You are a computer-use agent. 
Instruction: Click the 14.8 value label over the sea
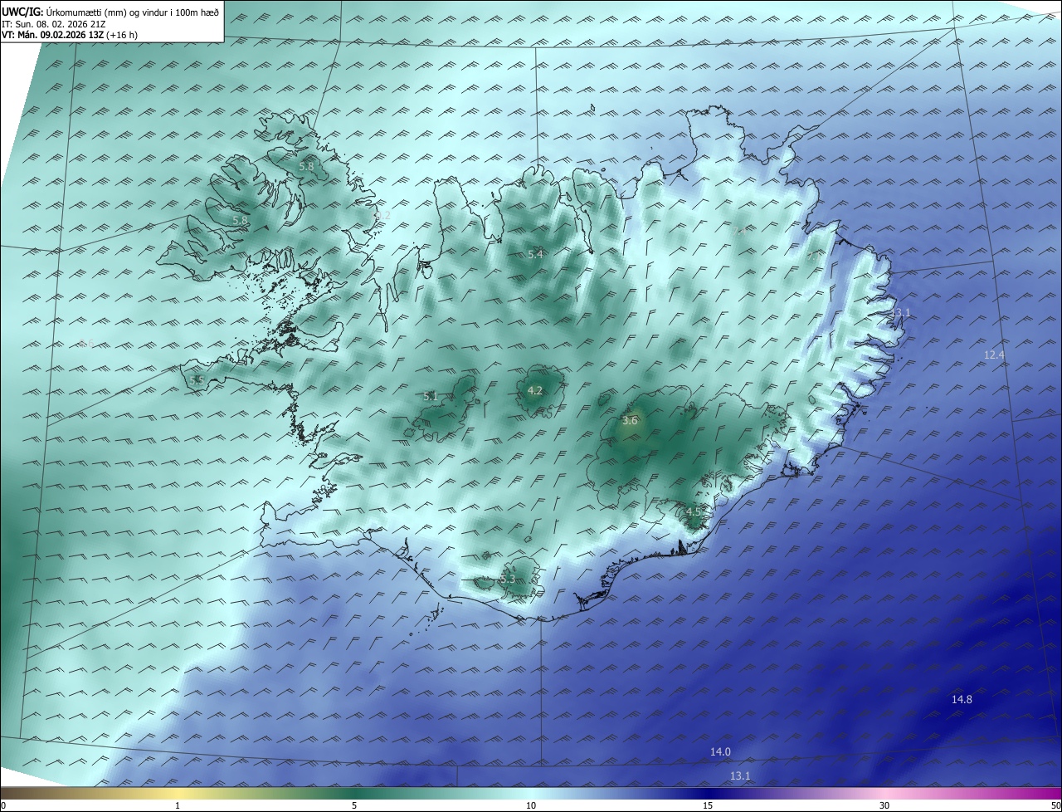(x=962, y=700)
